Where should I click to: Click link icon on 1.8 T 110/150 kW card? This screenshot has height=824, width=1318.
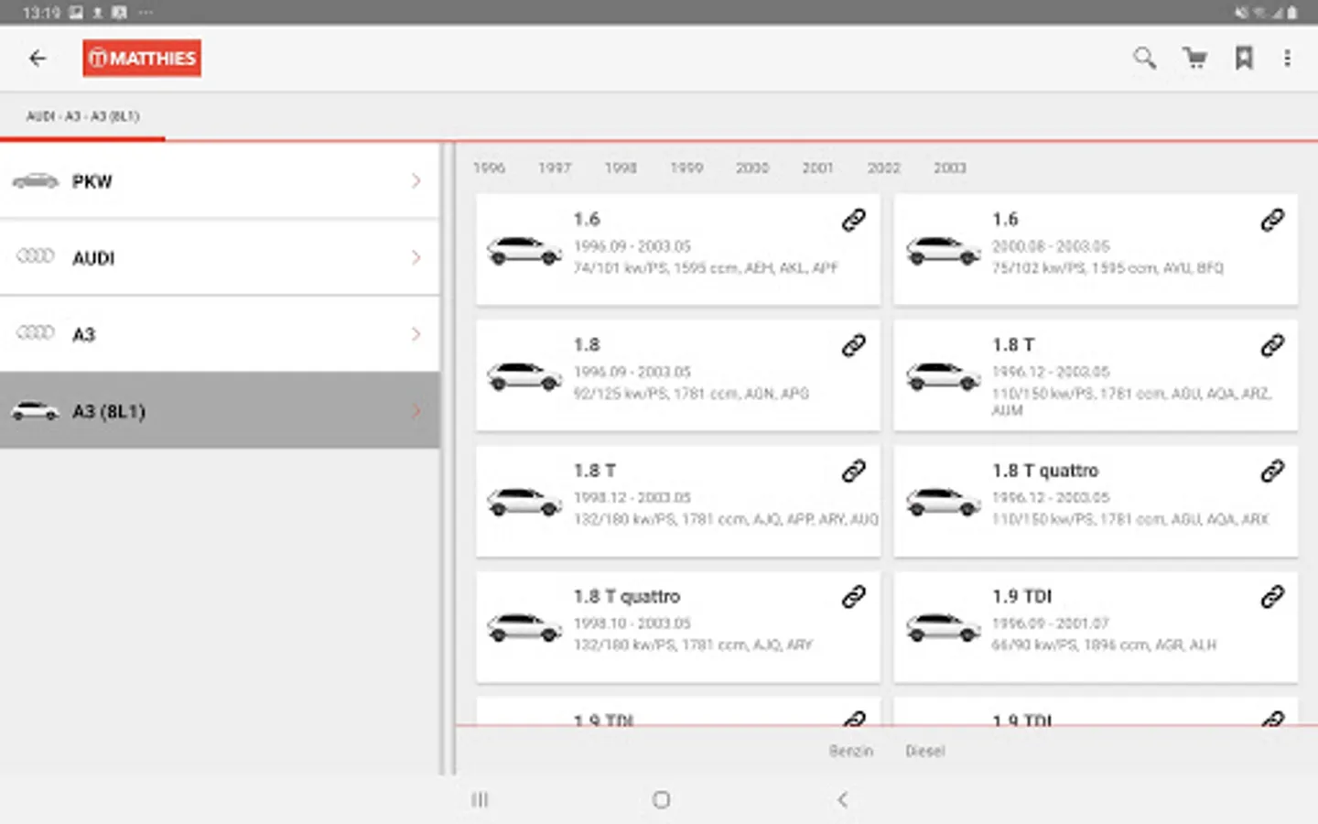pos(1272,345)
